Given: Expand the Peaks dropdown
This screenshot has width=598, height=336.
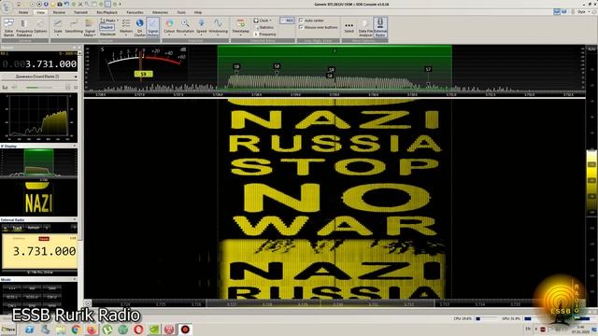Looking at the screenshot, I should click(x=109, y=21).
